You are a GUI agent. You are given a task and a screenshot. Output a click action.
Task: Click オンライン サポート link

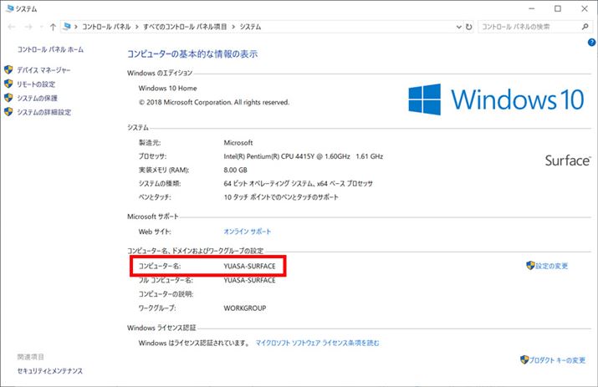coord(247,232)
